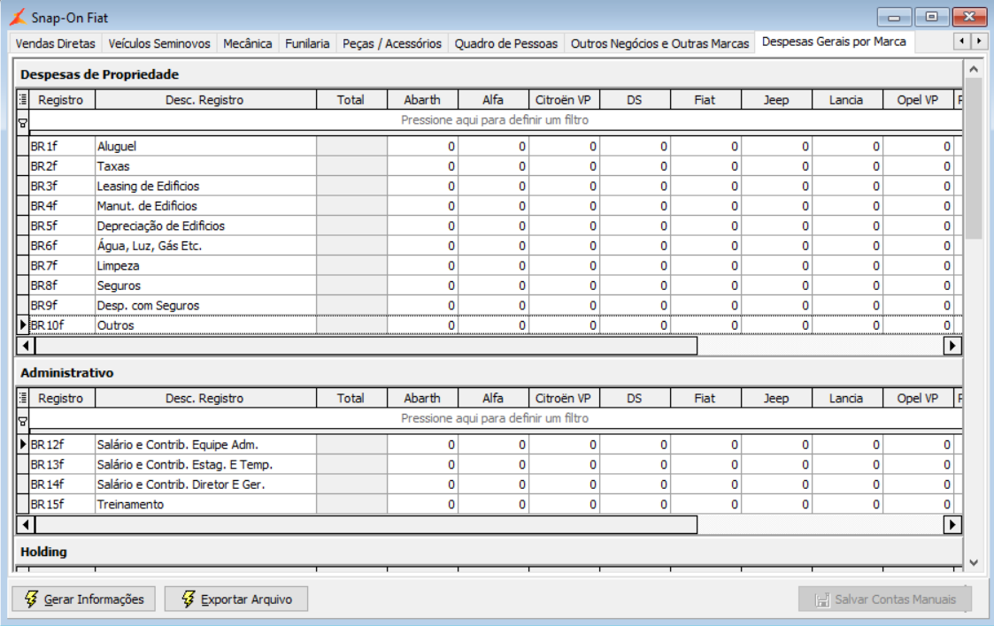Image resolution: width=994 pixels, height=626 pixels.
Task: Select Salário e Contrib. Diretor E Ger. row
Action: click(205, 485)
